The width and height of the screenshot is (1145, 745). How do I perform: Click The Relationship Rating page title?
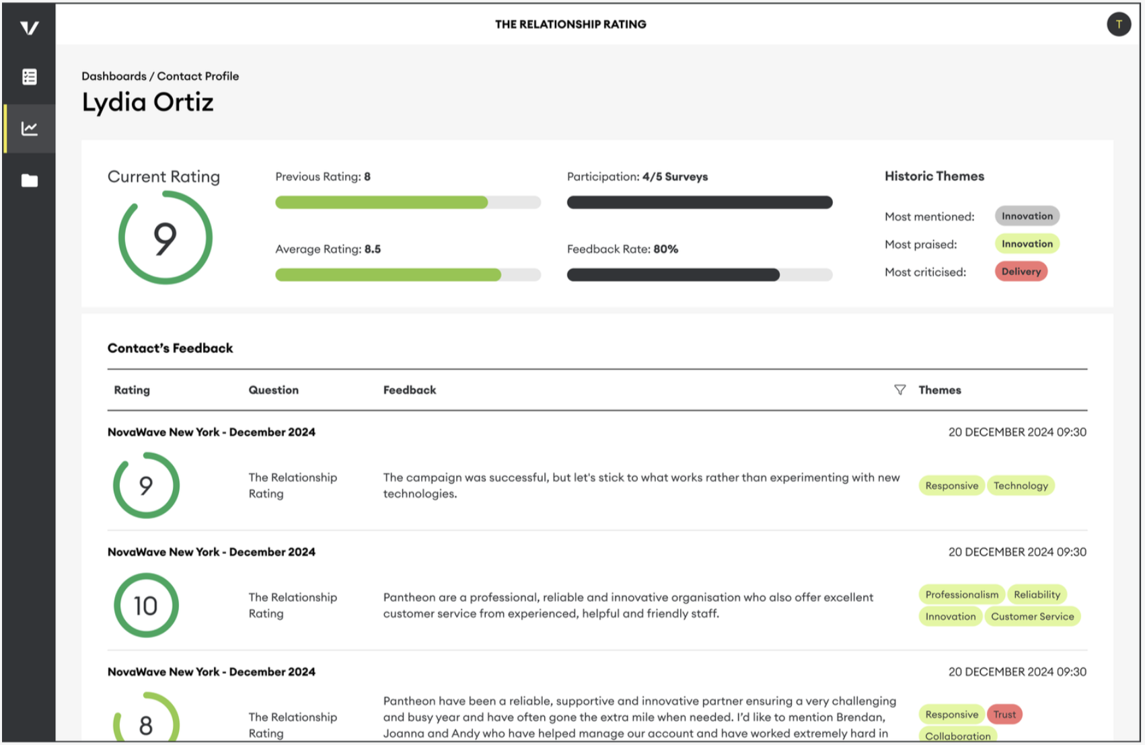pyautogui.click(x=570, y=24)
